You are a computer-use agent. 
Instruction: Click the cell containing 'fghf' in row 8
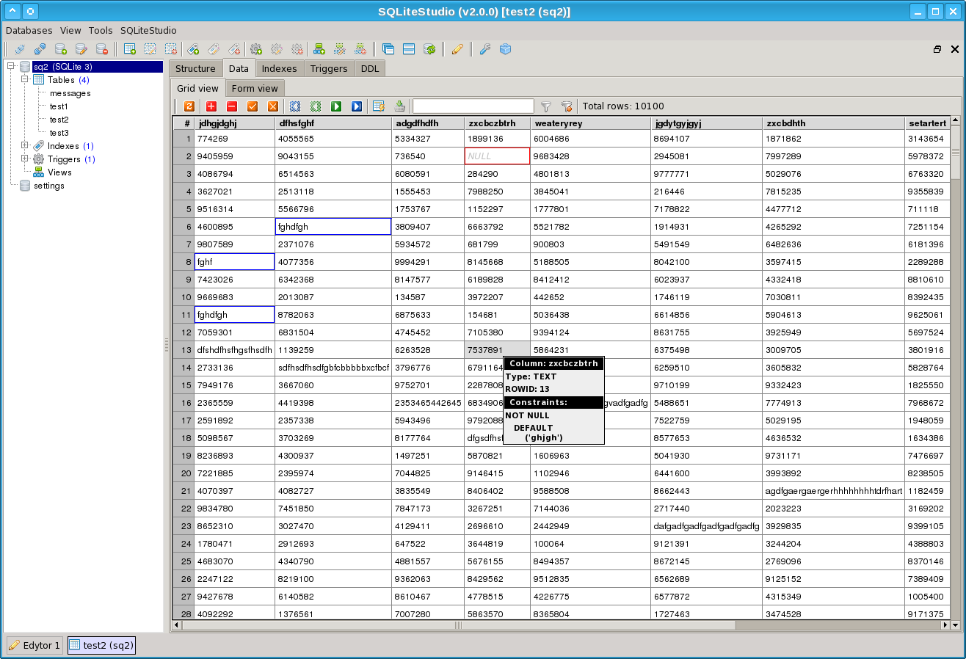[x=235, y=262]
